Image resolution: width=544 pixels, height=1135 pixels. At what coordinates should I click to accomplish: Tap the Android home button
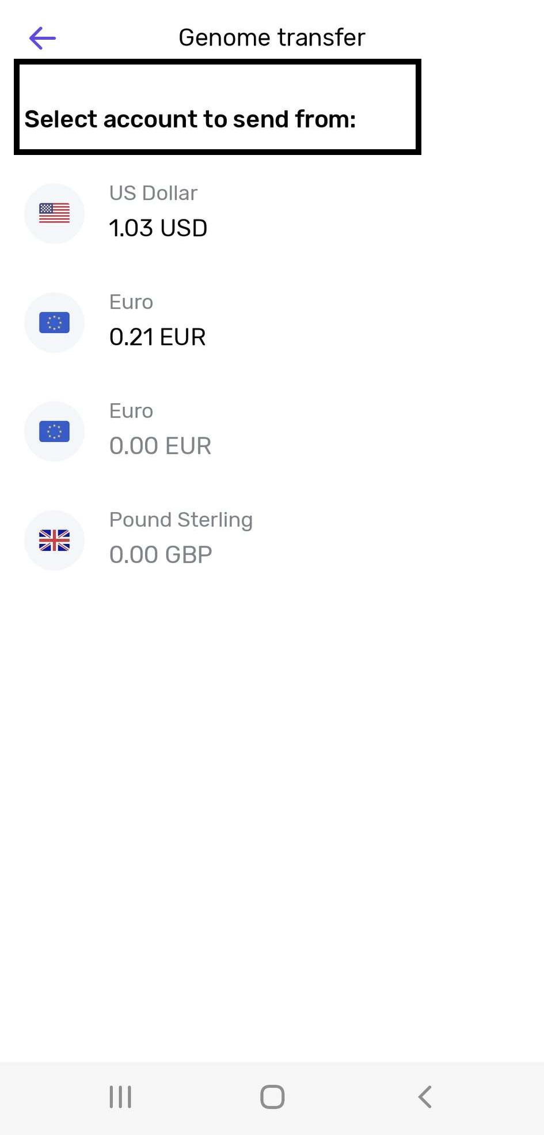[272, 1096]
